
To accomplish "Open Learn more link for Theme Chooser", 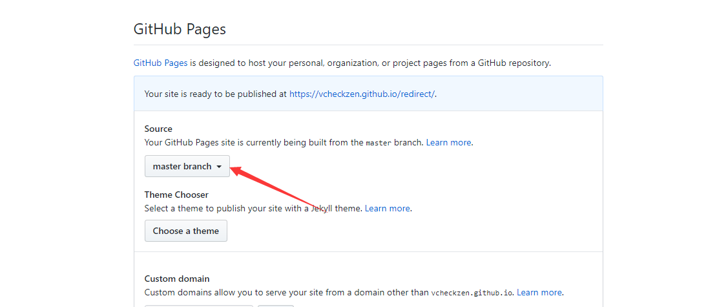I will [387, 208].
